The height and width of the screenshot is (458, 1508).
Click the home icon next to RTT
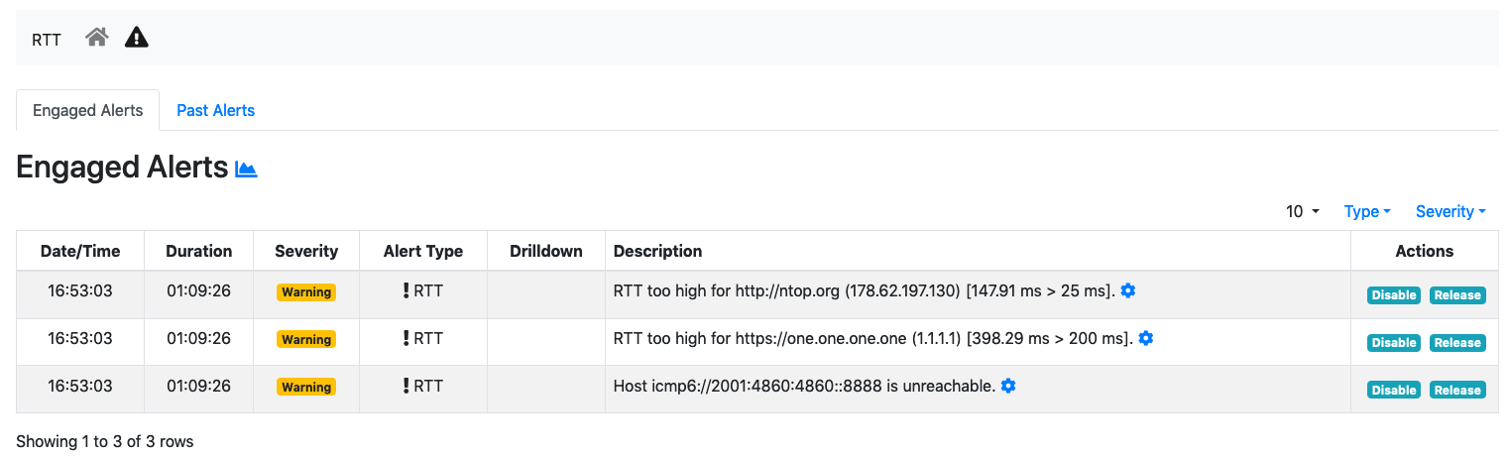click(96, 38)
